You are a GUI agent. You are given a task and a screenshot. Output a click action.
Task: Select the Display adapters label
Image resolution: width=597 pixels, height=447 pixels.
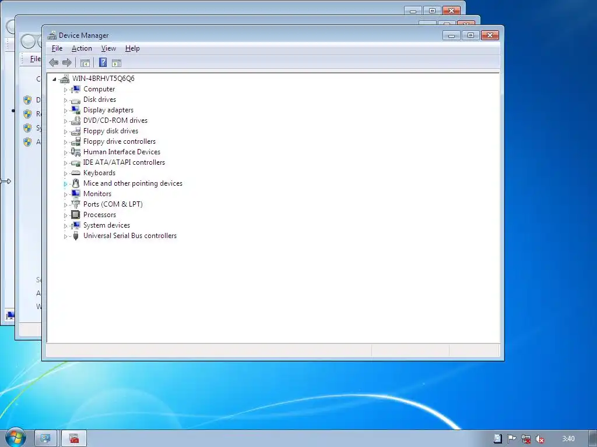(x=108, y=110)
